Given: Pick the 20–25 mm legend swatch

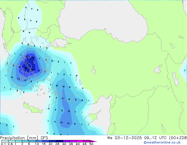Looking at the screenshot, I should (53, 141).
